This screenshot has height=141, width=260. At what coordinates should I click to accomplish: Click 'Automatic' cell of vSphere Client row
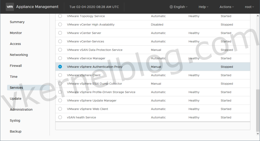[x=158, y=75]
